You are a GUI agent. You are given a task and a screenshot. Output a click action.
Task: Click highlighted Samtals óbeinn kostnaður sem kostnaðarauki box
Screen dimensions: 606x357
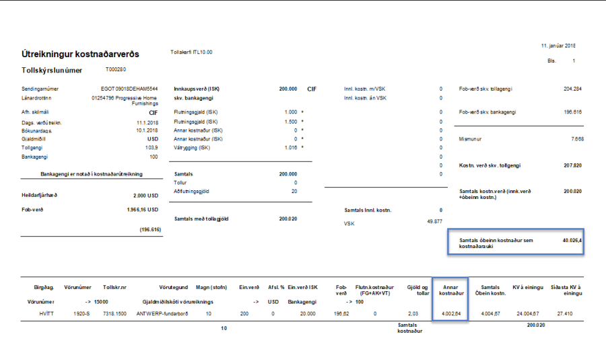tap(516, 243)
